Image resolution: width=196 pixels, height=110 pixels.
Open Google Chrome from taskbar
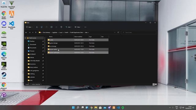[91, 108]
